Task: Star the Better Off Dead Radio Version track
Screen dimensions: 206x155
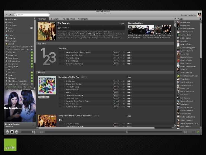Action: point(60,52)
